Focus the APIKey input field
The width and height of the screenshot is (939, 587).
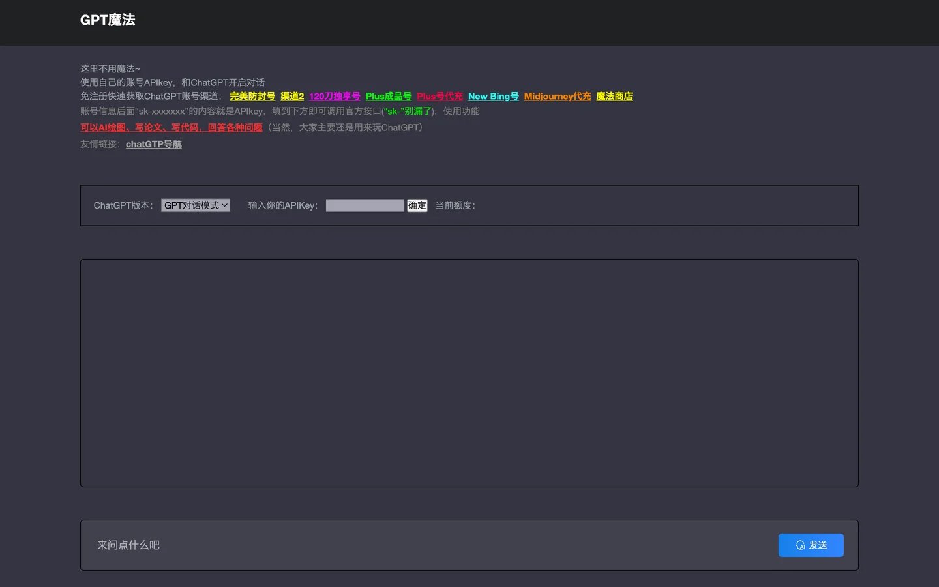pyautogui.click(x=365, y=205)
